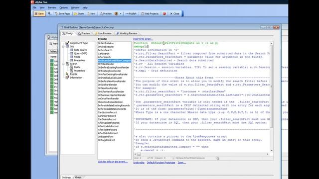
Task: Click the browser selector icon in toolbar
Action: [116, 13]
